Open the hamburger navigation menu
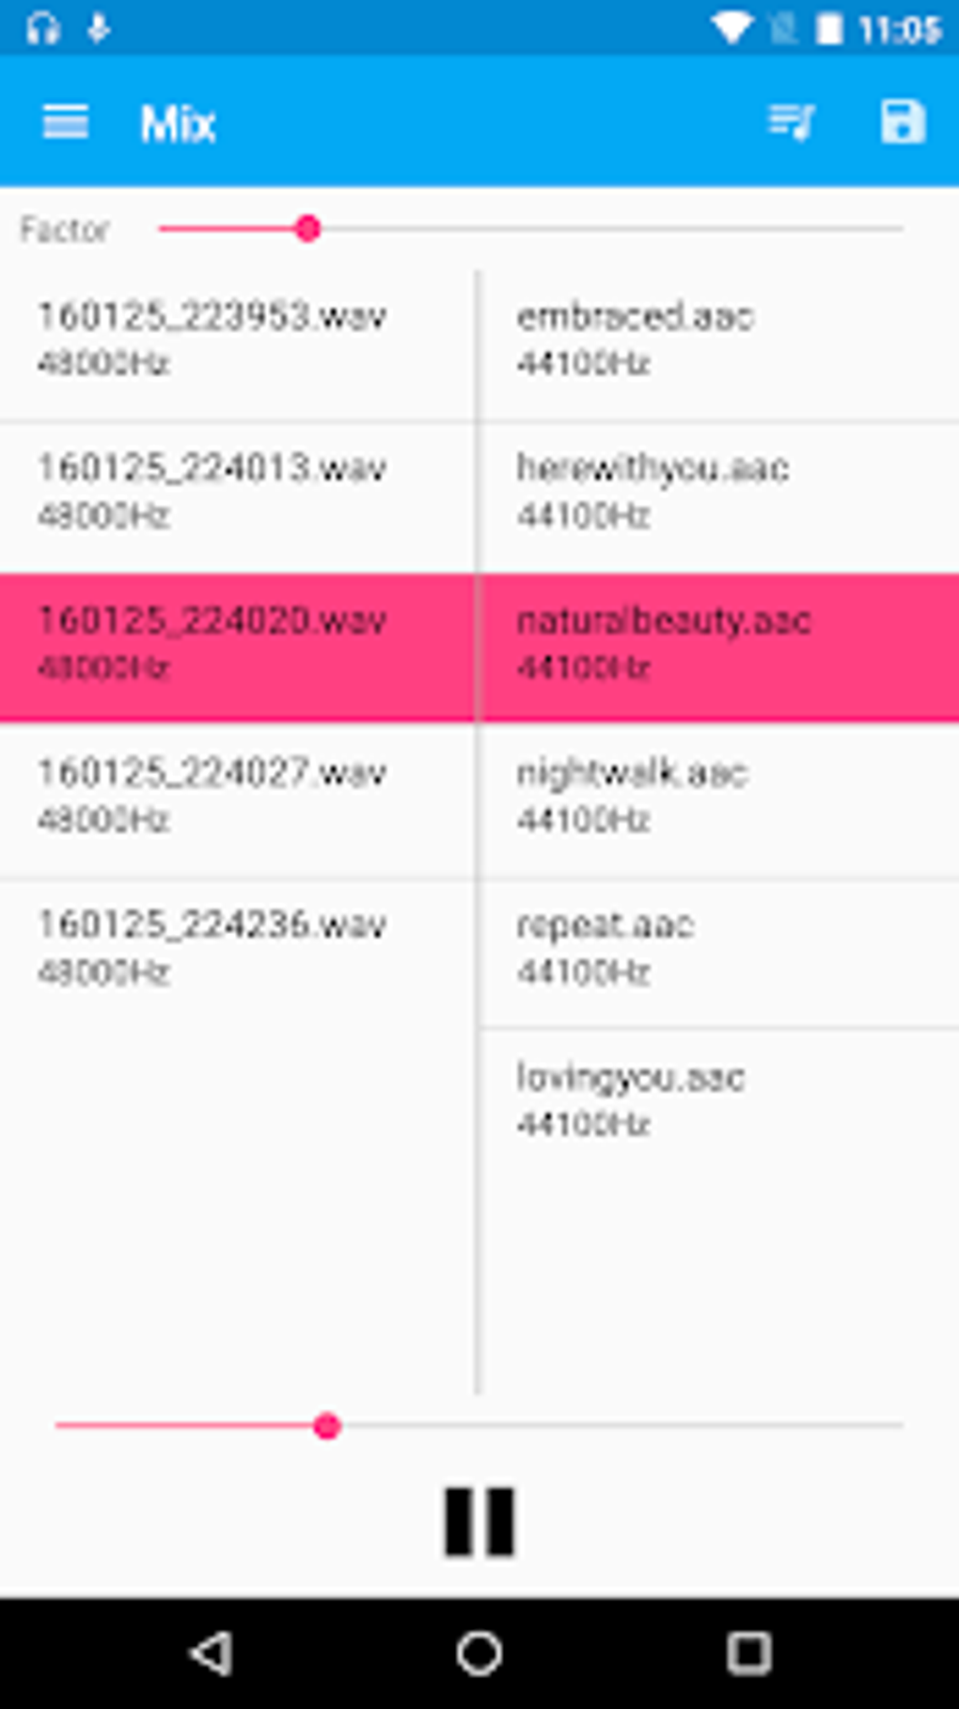The image size is (959, 1709). (66, 122)
